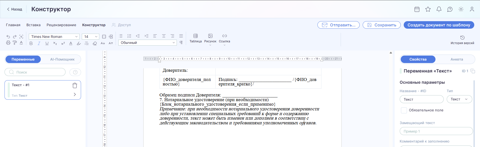Switch to the Анкета tab
Screen dimensions: 480x147
tap(457, 59)
